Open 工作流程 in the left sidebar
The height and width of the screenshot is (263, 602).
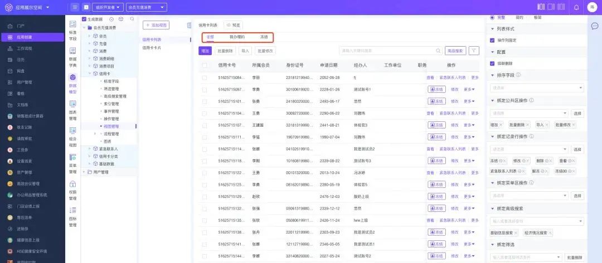(24, 48)
